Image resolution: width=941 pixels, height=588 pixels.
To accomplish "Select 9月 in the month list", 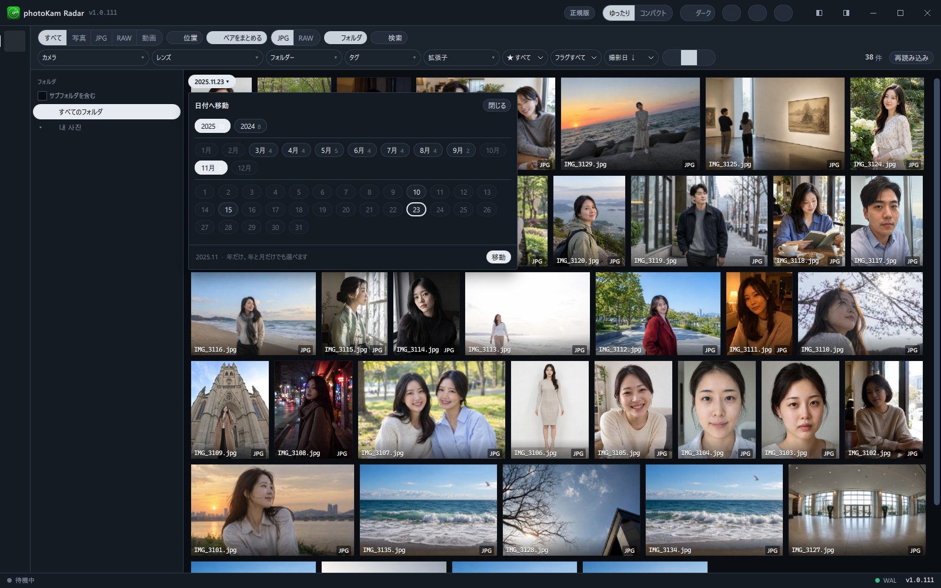I will click(461, 150).
